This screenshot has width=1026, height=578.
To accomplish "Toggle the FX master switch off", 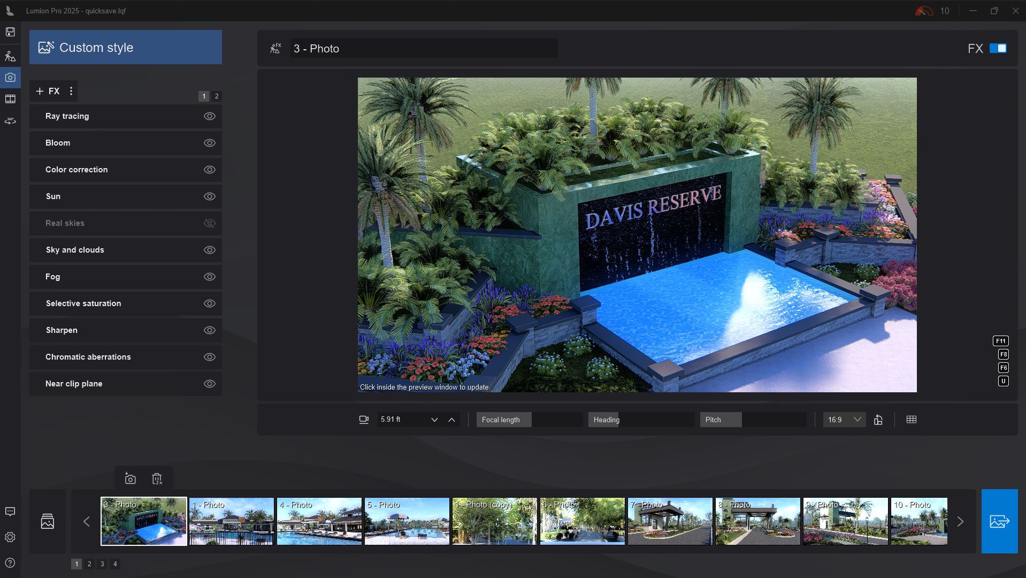I will (998, 48).
